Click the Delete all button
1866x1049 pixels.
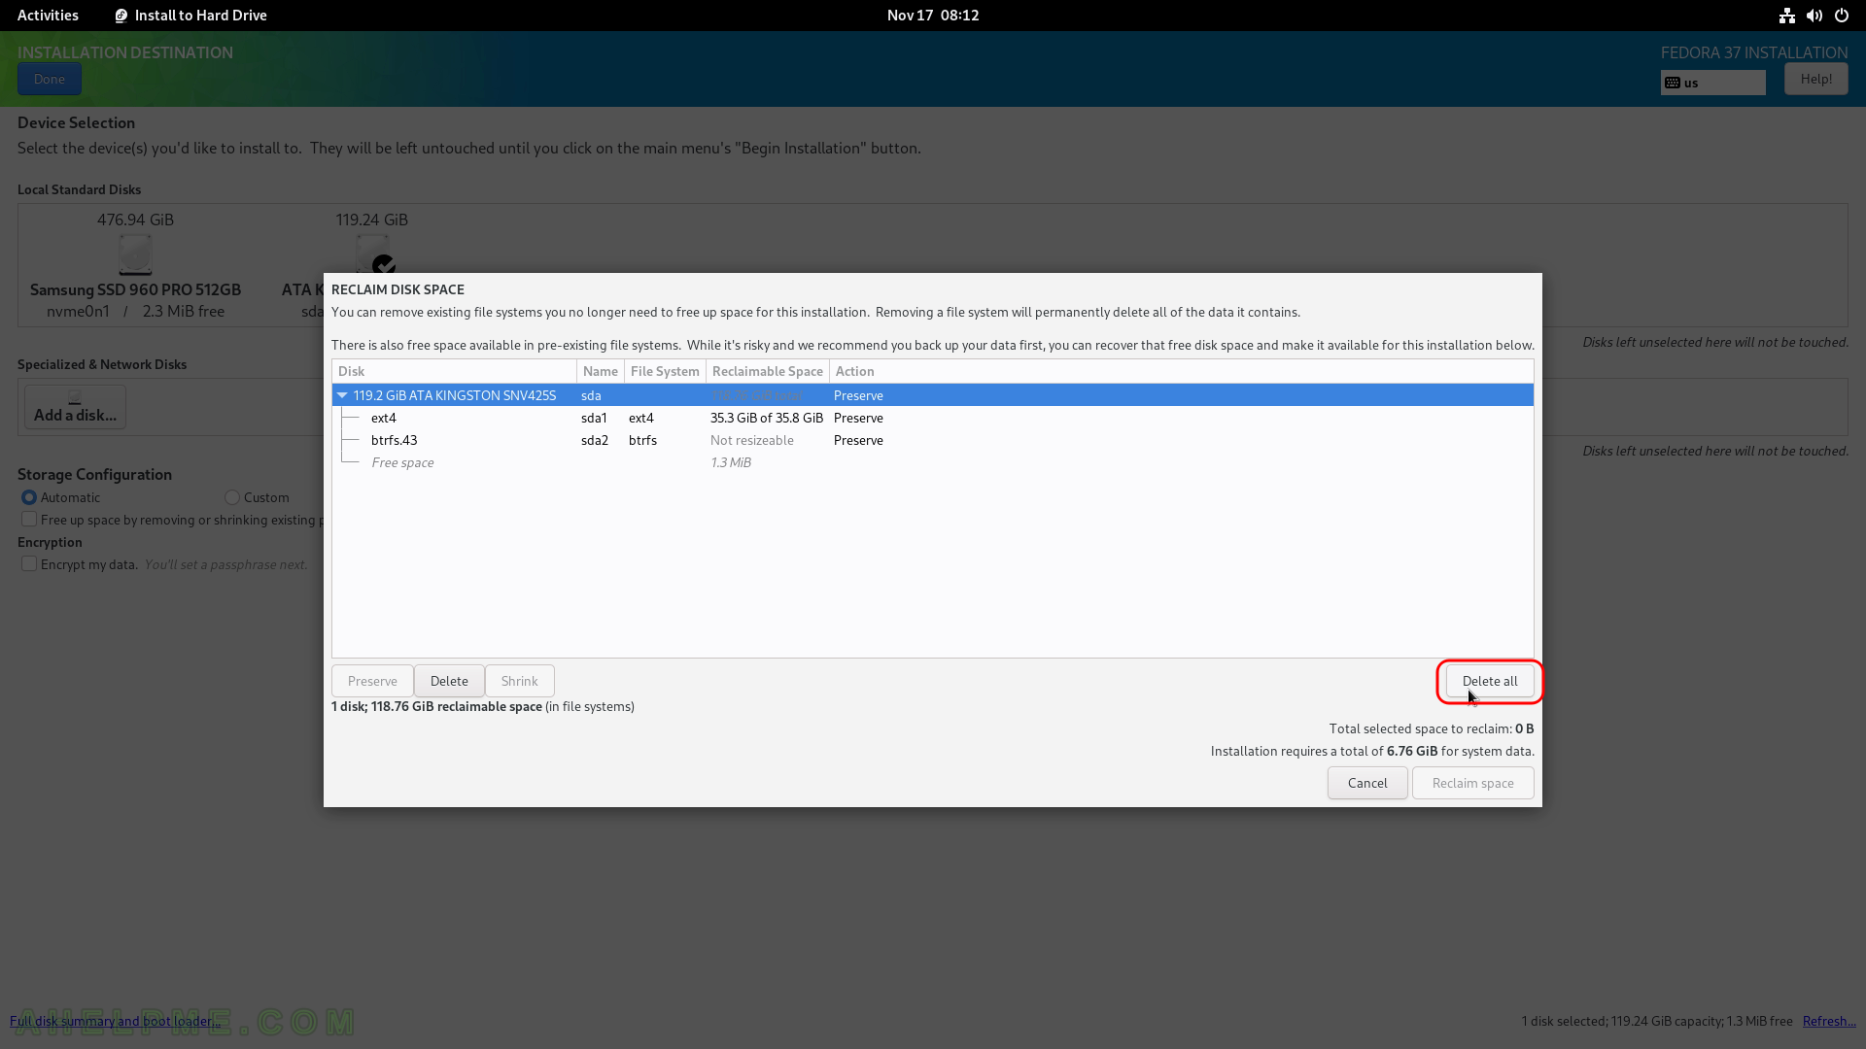tap(1489, 681)
